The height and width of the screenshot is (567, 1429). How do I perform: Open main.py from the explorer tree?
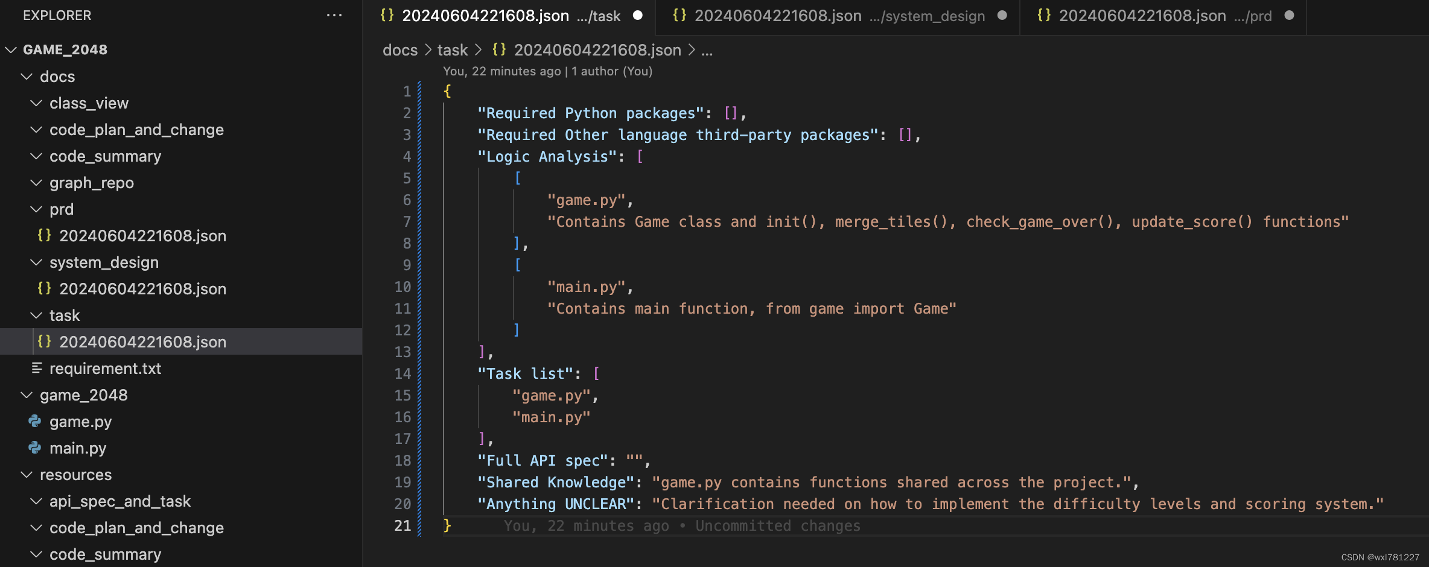click(x=79, y=448)
